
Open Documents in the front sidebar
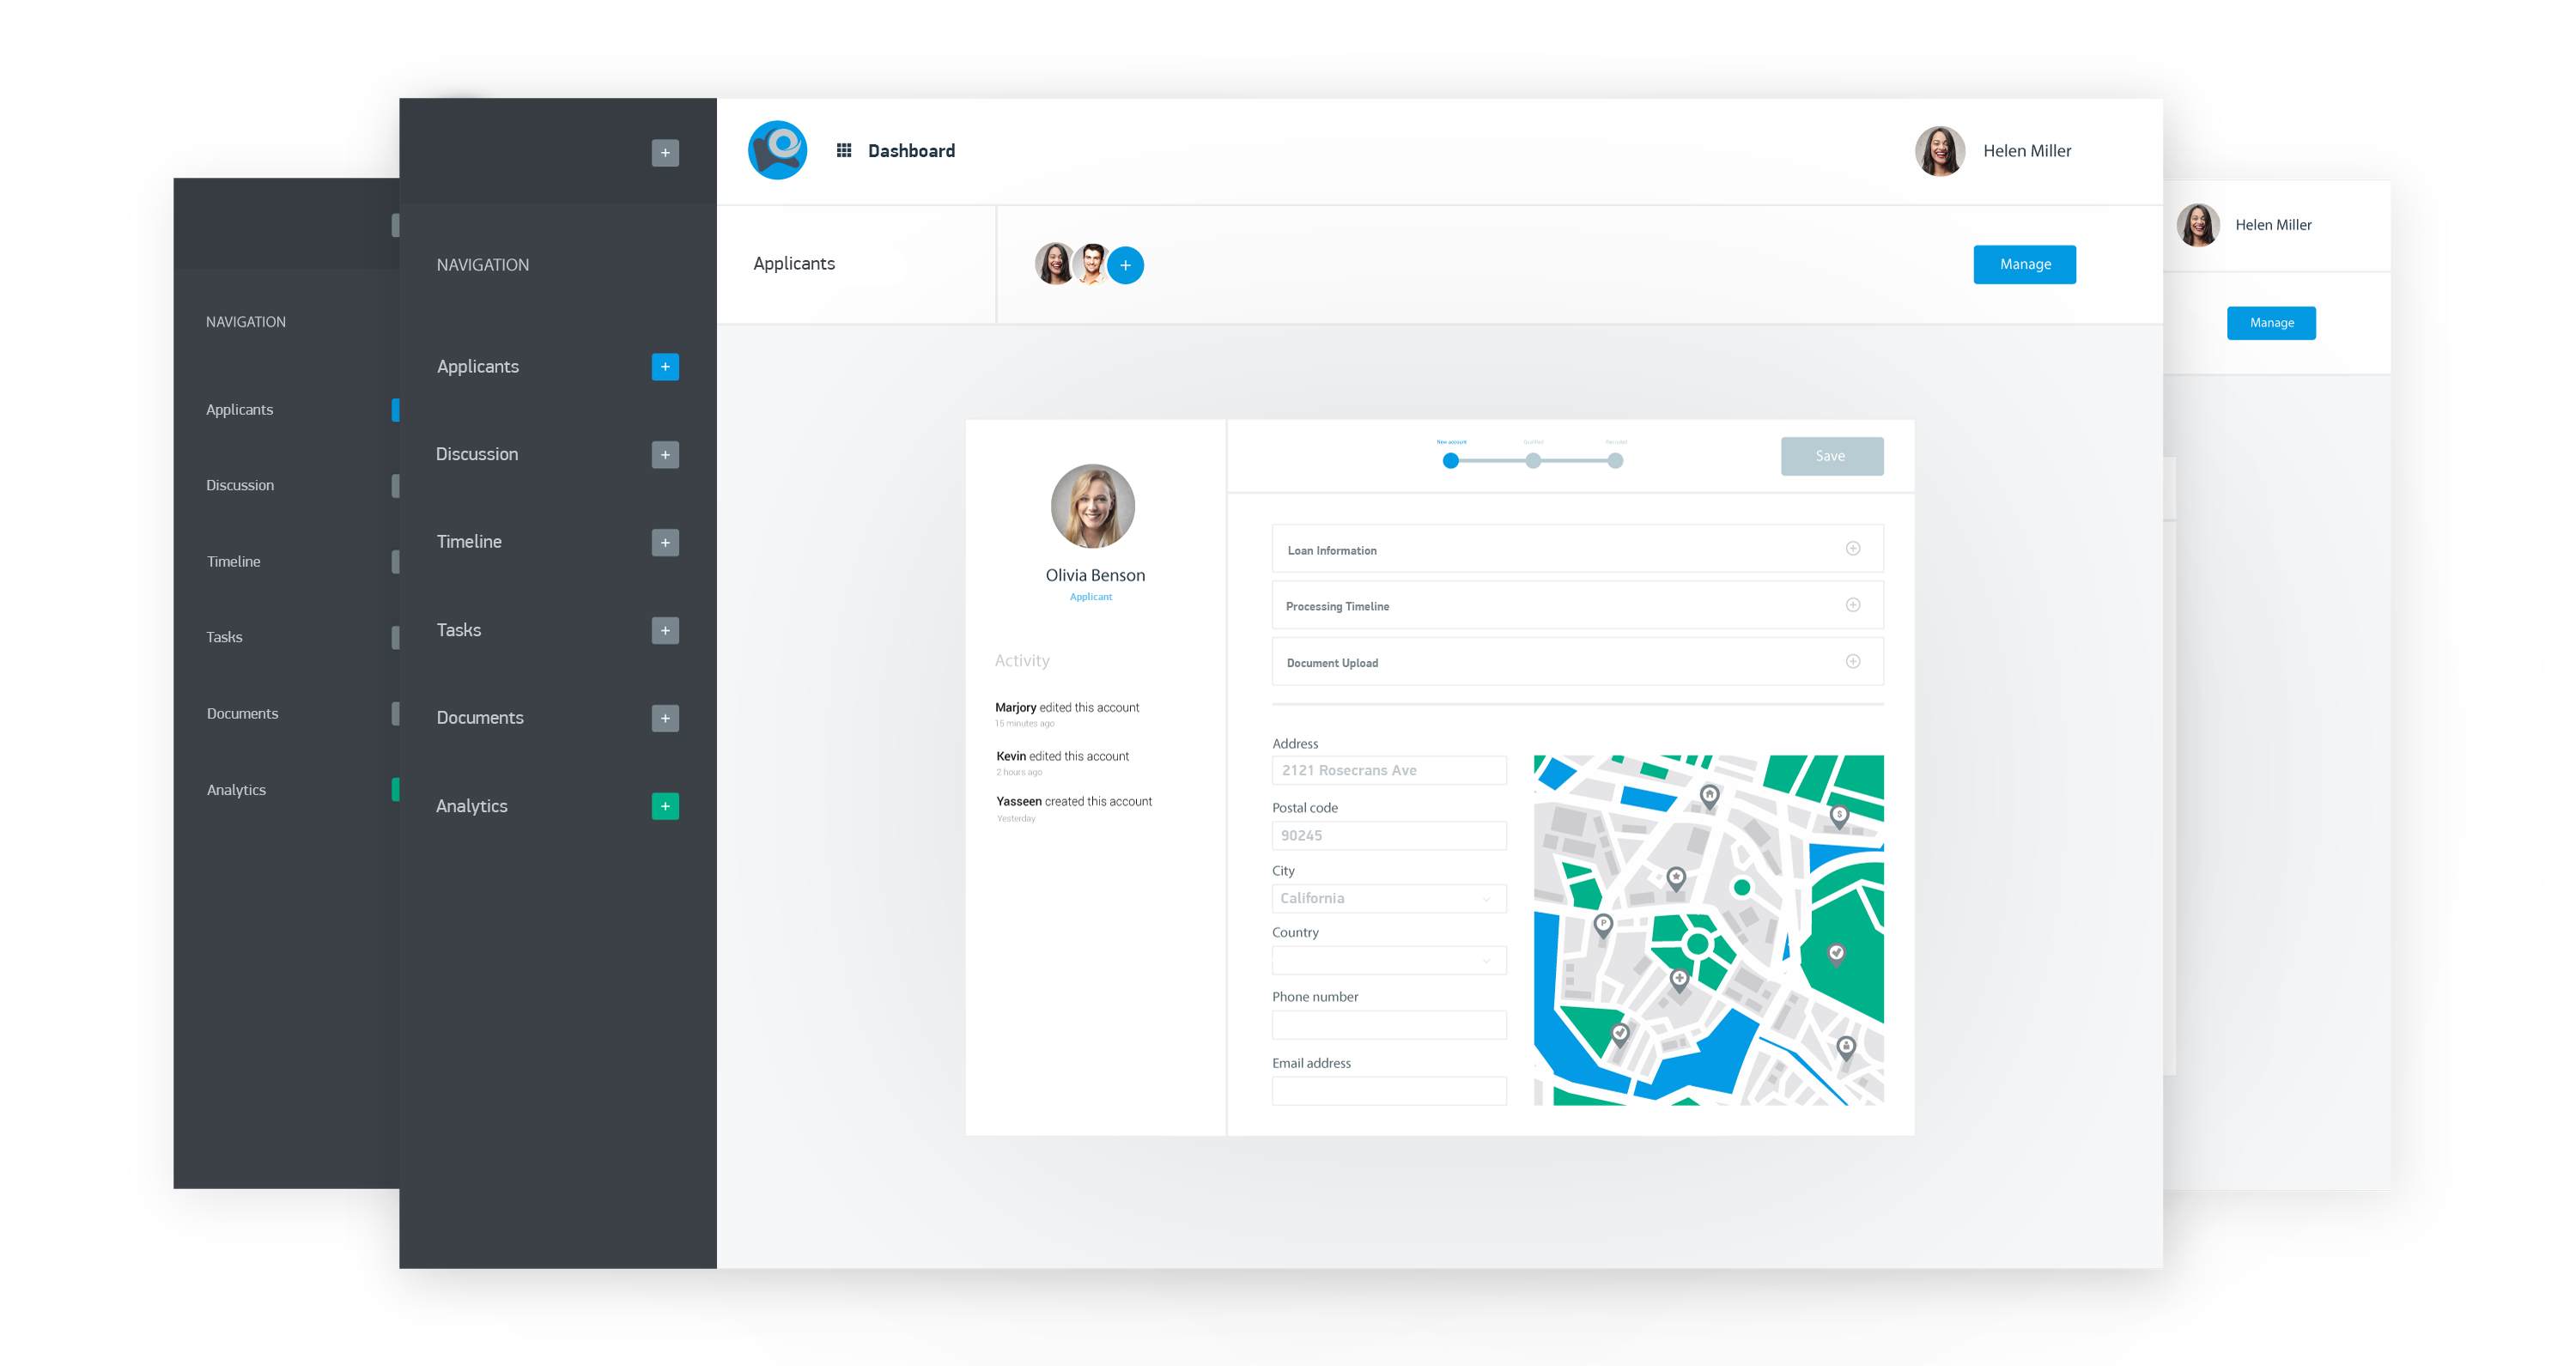point(480,718)
